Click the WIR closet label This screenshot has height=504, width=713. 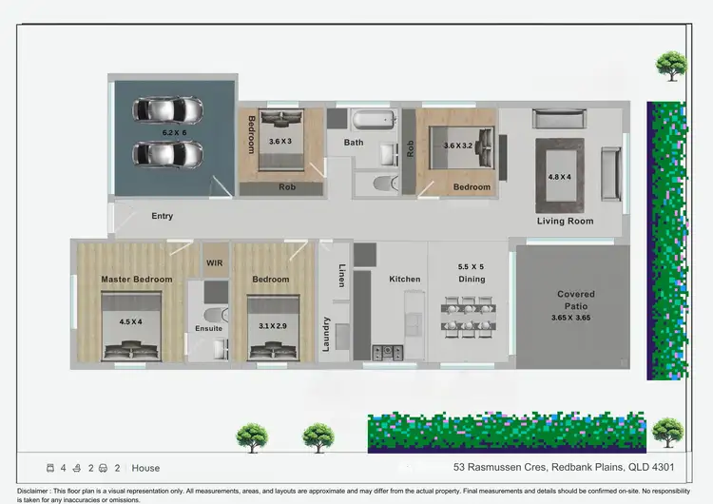[x=214, y=263]
